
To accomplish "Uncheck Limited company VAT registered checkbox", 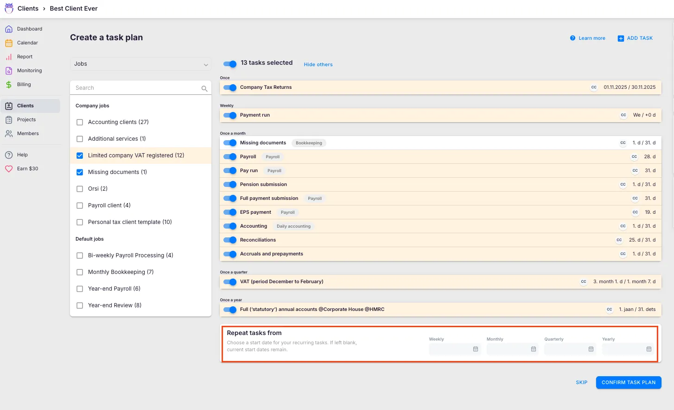I will point(80,155).
